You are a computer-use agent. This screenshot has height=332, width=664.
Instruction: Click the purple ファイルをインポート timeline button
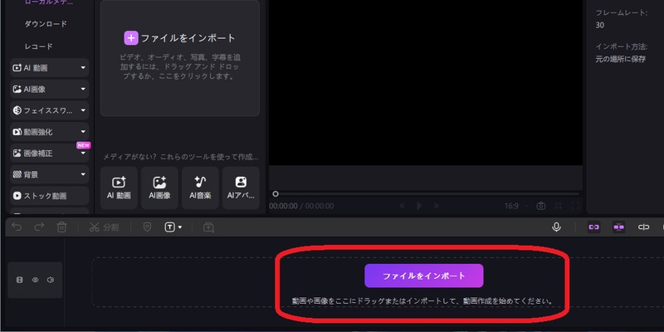click(x=424, y=276)
